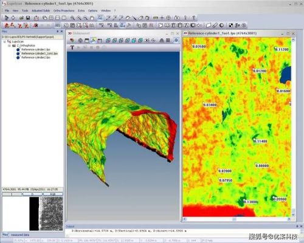The width and height of the screenshot is (304, 243).
Task: Click the vertical split windows icon
Action: point(64,18)
